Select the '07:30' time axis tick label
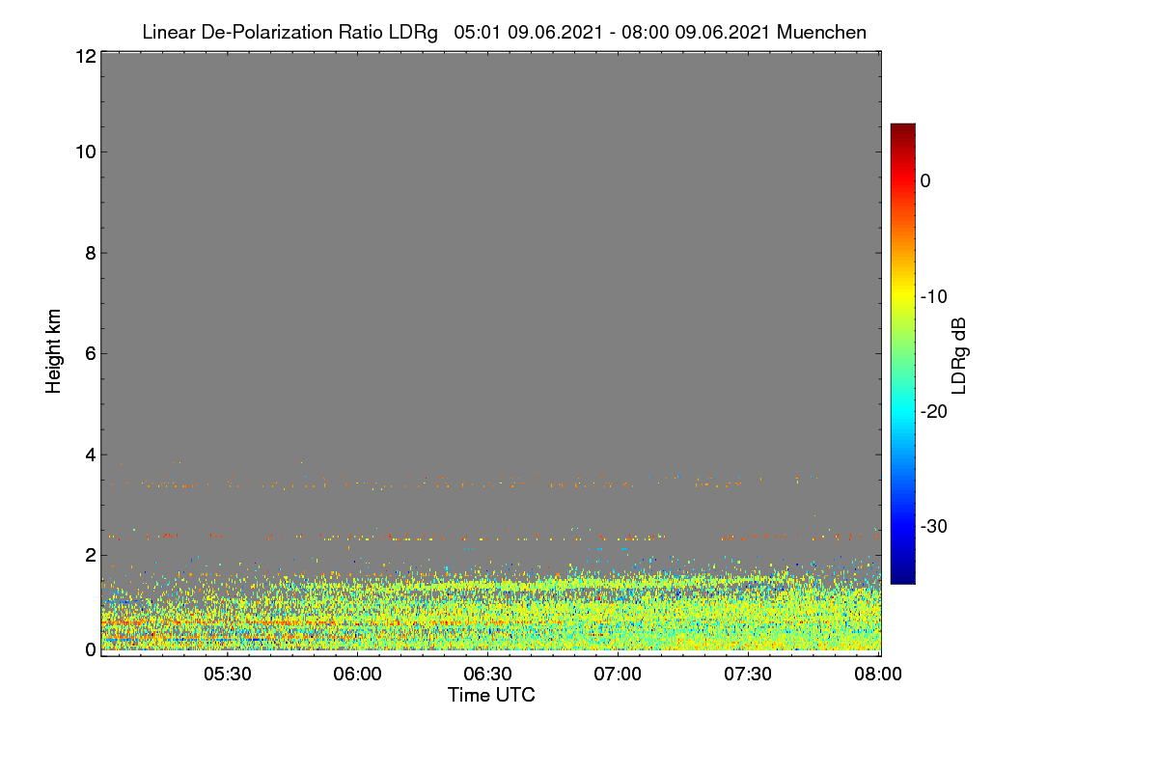The height and width of the screenshot is (772, 1158). coord(748,675)
